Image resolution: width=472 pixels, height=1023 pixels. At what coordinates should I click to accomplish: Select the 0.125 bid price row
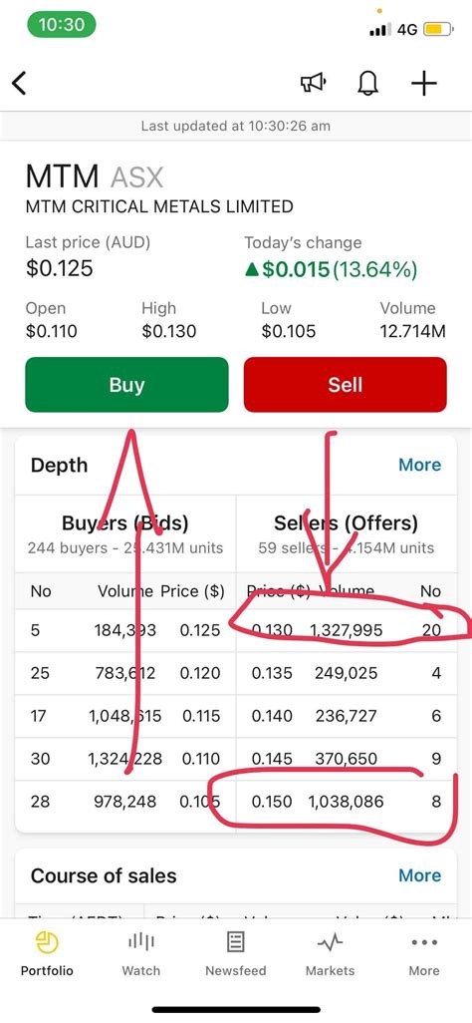click(x=125, y=630)
